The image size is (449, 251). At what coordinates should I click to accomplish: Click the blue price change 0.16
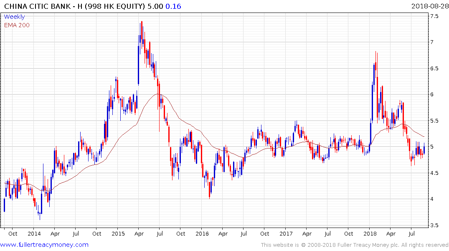(173, 6)
